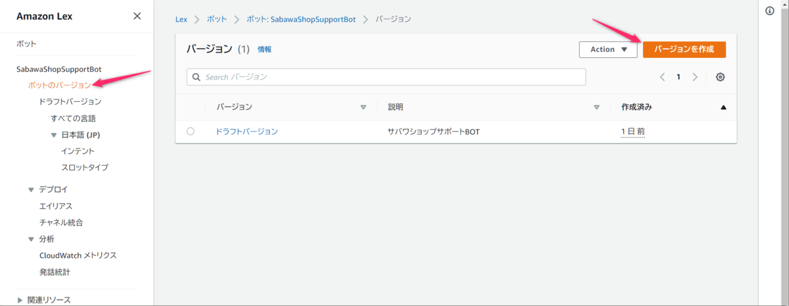Open table preferences gear icon

click(x=720, y=77)
